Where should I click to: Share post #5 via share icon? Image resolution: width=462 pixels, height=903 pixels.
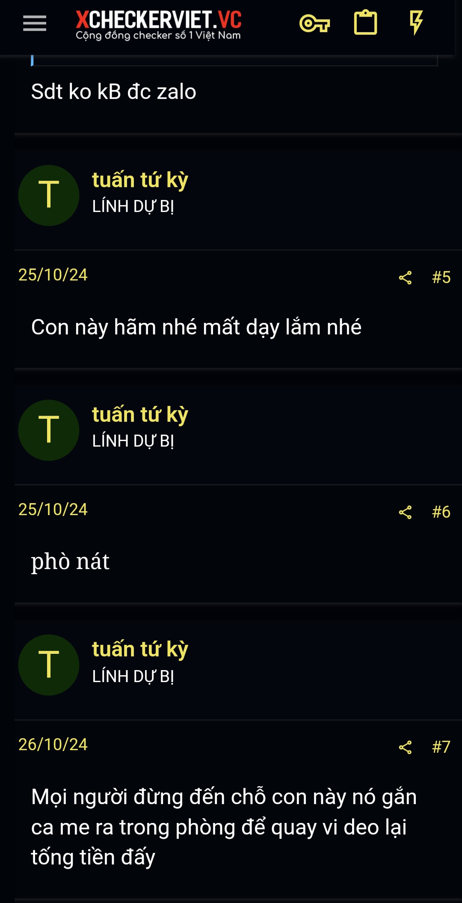(x=405, y=277)
